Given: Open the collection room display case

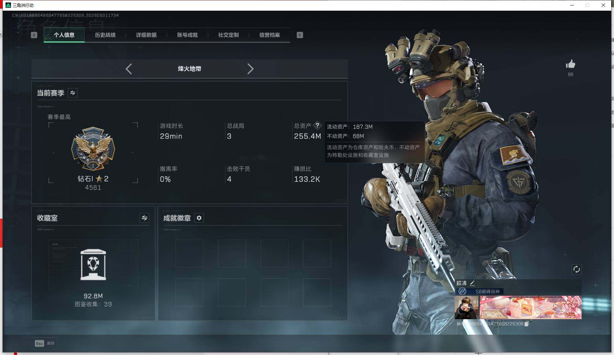Looking at the screenshot, I should click(x=93, y=264).
